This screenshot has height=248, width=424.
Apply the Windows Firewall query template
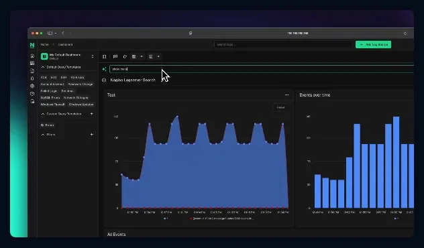point(52,105)
